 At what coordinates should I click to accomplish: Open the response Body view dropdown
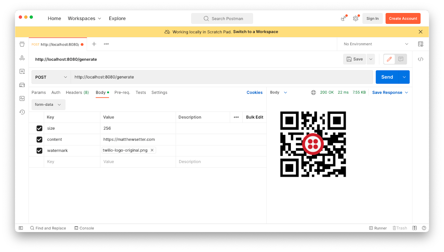[279, 92]
